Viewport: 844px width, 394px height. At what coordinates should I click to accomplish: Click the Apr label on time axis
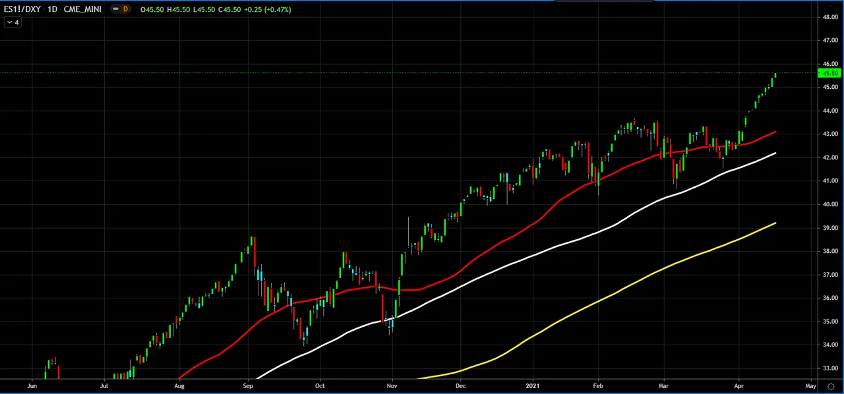point(738,386)
